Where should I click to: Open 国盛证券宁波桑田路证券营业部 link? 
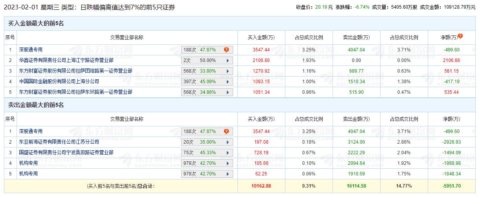[x=66, y=153]
